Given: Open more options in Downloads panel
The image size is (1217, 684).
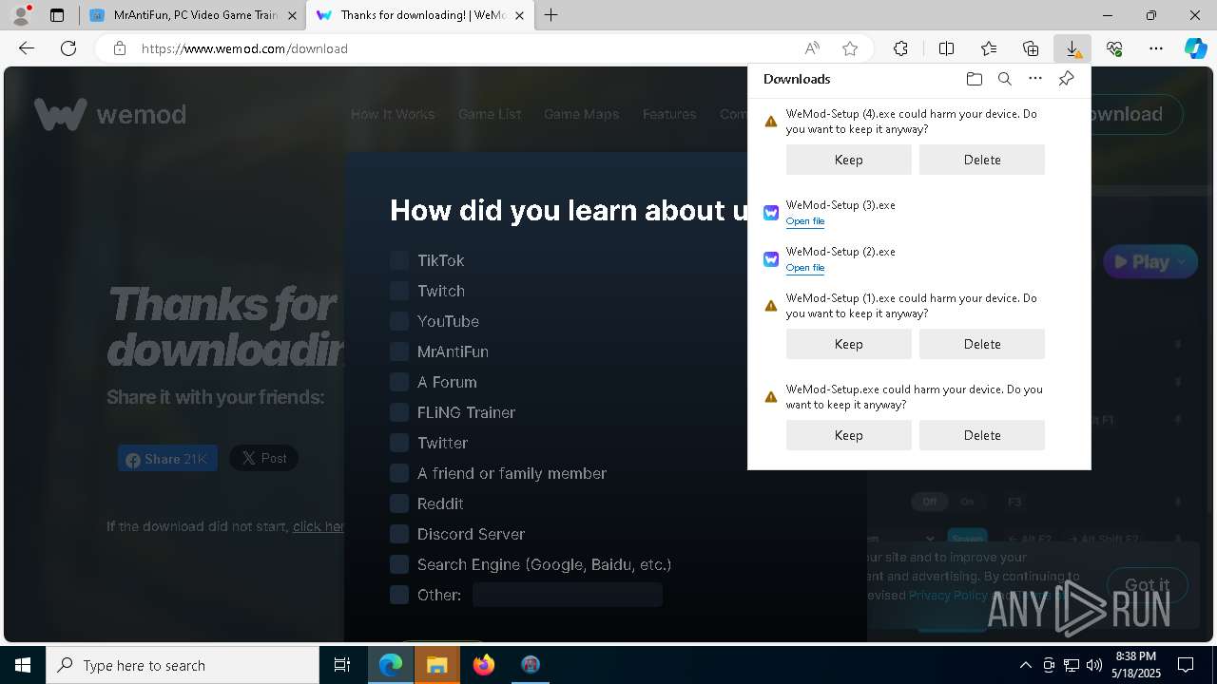Looking at the screenshot, I should click(1035, 79).
